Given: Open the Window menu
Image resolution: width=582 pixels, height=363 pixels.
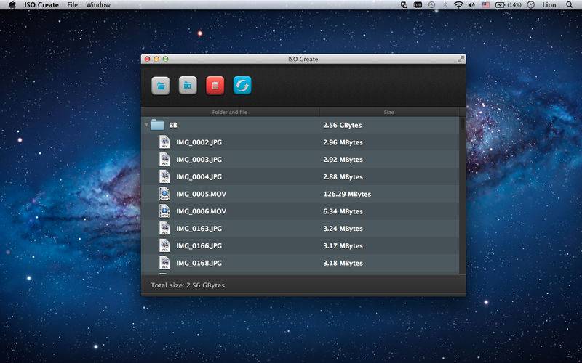Looking at the screenshot, I should (98, 5).
